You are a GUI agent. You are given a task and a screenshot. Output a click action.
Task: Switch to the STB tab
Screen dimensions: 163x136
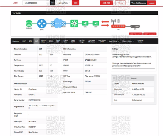click(30, 41)
